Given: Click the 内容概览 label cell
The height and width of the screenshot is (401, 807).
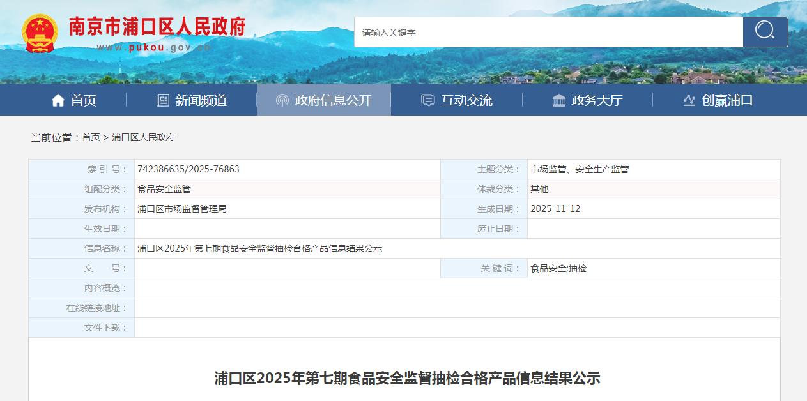Looking at the screenshot, I should (x=82, y=288).
